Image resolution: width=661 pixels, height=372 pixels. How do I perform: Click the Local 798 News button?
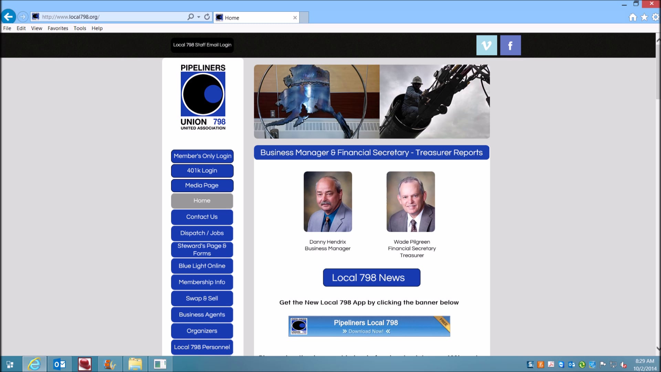pos(371,278)
